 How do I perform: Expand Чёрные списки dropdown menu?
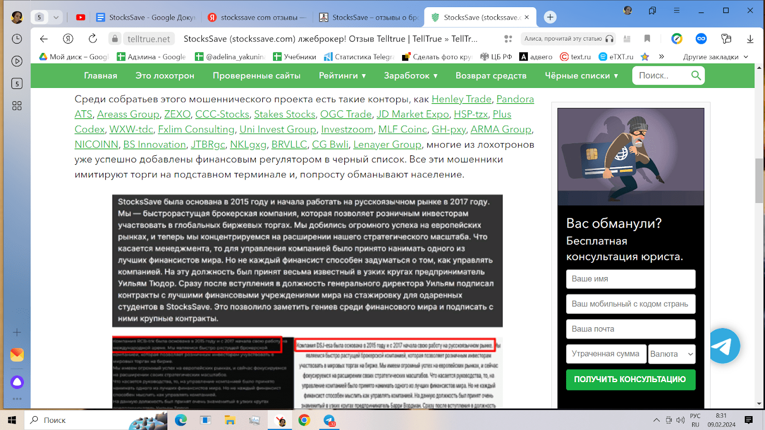tap(581, 75)
